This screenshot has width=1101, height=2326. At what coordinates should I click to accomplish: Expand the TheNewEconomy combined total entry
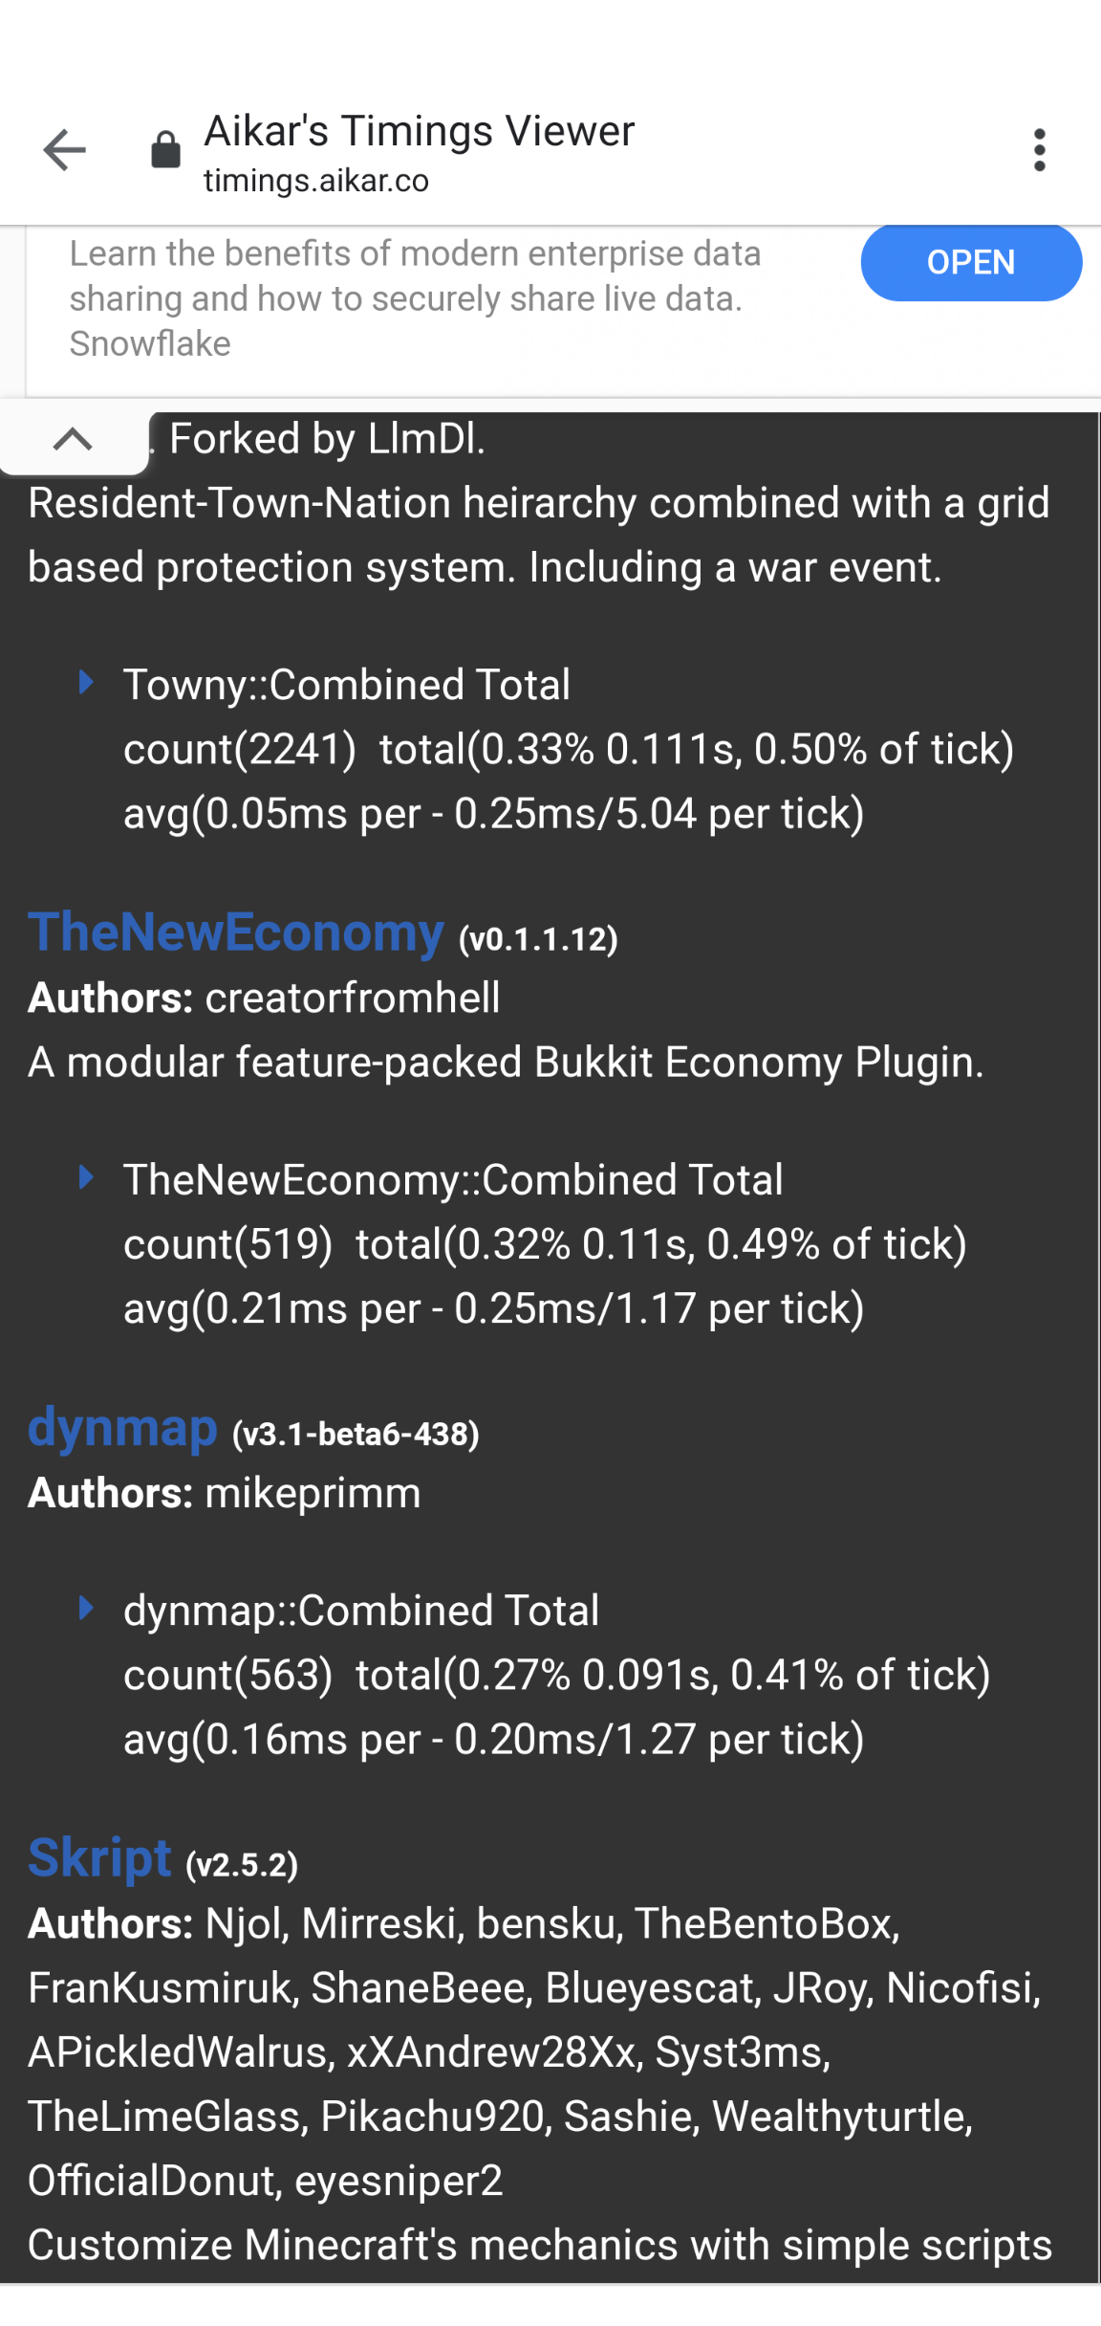coord(453,1178)
